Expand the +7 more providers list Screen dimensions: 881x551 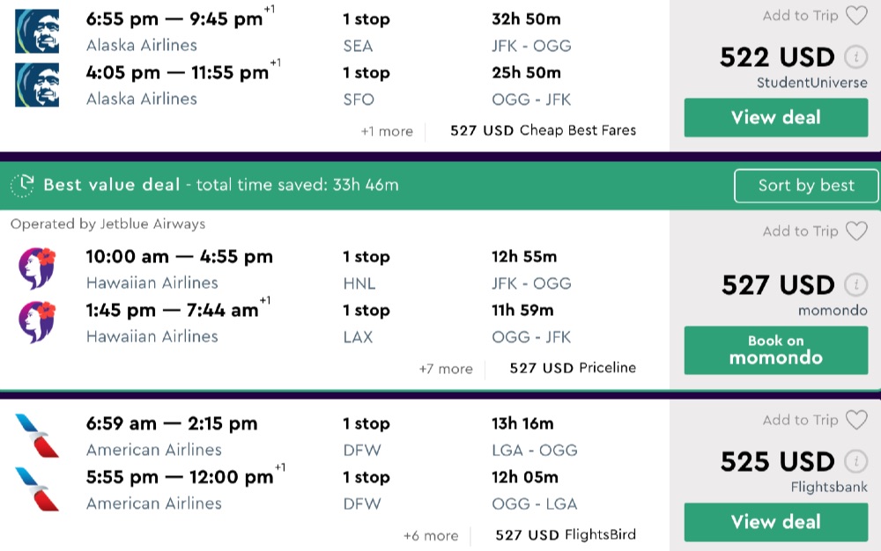coord(446,369)
